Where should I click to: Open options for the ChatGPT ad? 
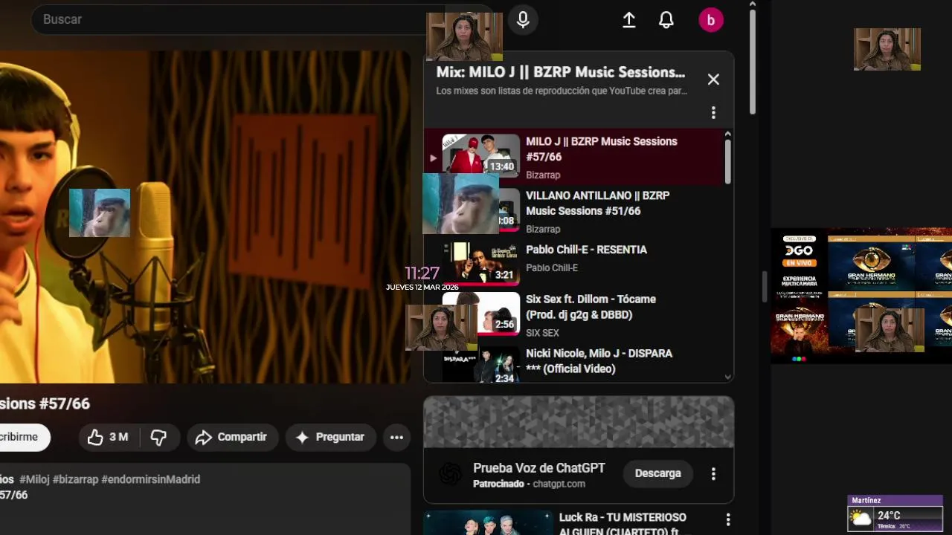point(713,473)
